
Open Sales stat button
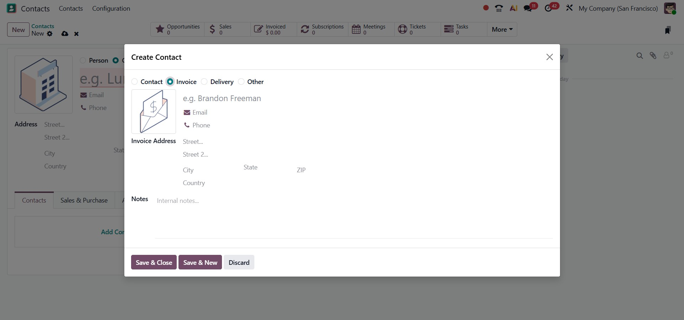pyautogui.click(x=227, y=29)
